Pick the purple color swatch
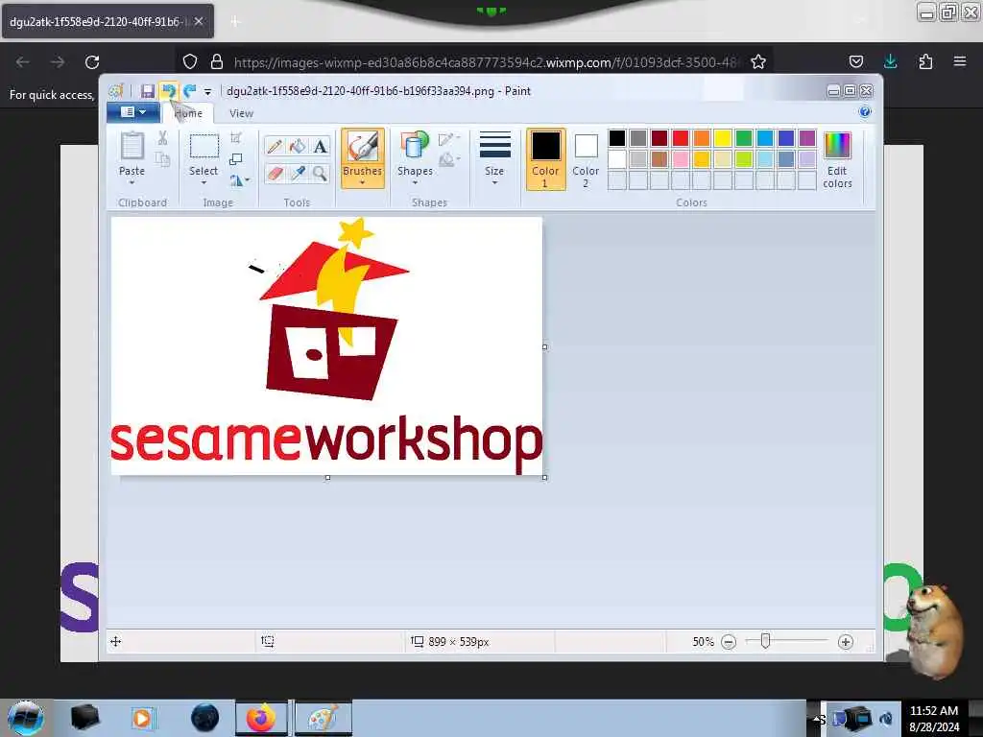The width and height of the screenshot is (983, 737). pos(806,138)
